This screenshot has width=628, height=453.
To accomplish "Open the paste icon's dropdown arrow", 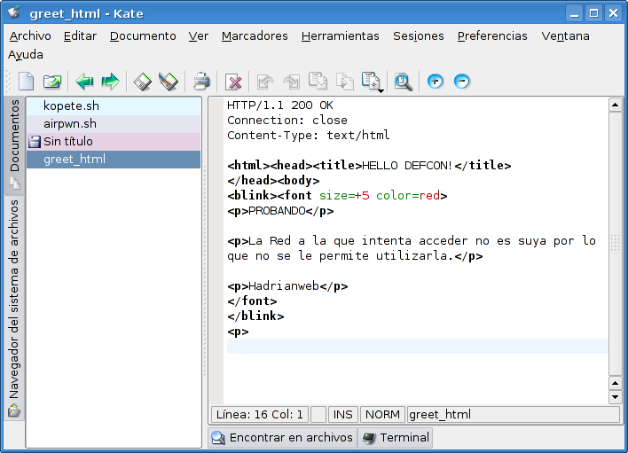I will 381,90.
